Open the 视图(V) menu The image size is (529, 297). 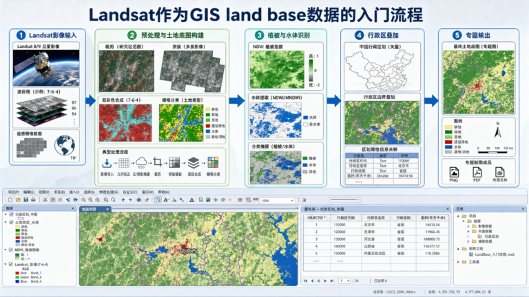44,192
